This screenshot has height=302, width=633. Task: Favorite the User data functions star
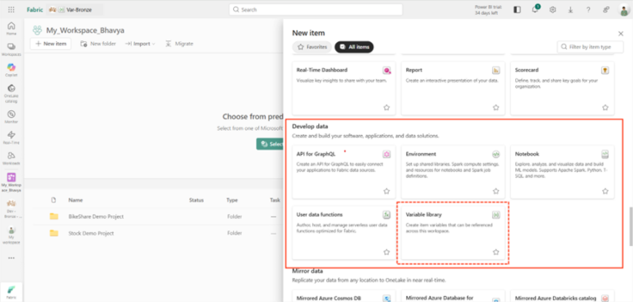387,252
